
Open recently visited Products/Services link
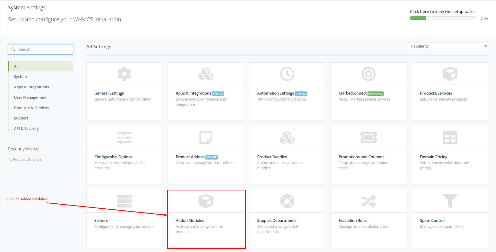27,160
